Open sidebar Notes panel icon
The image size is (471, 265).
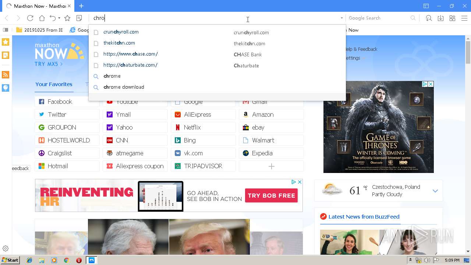(x=6, y=55)
